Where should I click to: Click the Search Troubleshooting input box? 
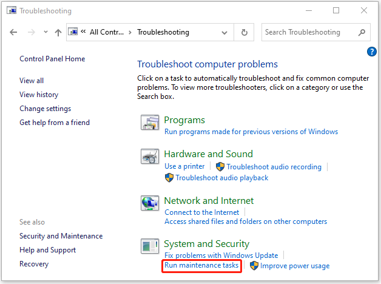click(x=316, y=32)
